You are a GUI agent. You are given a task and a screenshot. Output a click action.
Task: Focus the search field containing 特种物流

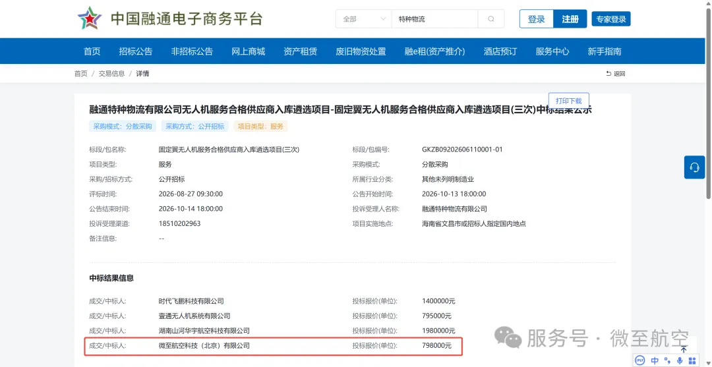click(x=434, y=19)
